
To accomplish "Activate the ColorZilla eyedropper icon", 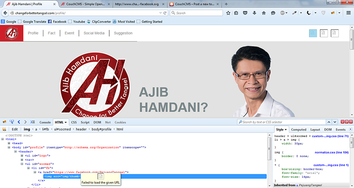I will [x=294, y=13].
